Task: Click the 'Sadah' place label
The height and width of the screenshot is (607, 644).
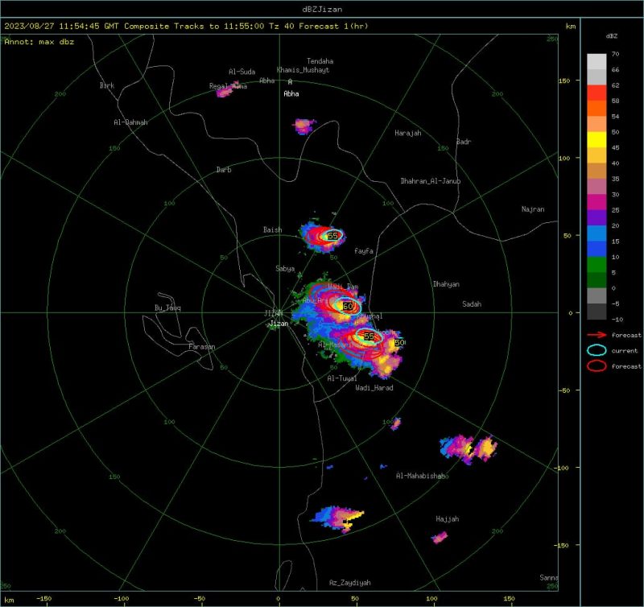Action: pos(472,304)
